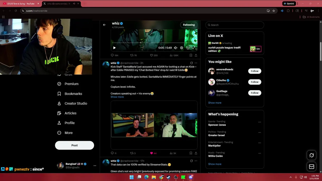
Task: Click the Post button
Action: [x=74, y=145]
